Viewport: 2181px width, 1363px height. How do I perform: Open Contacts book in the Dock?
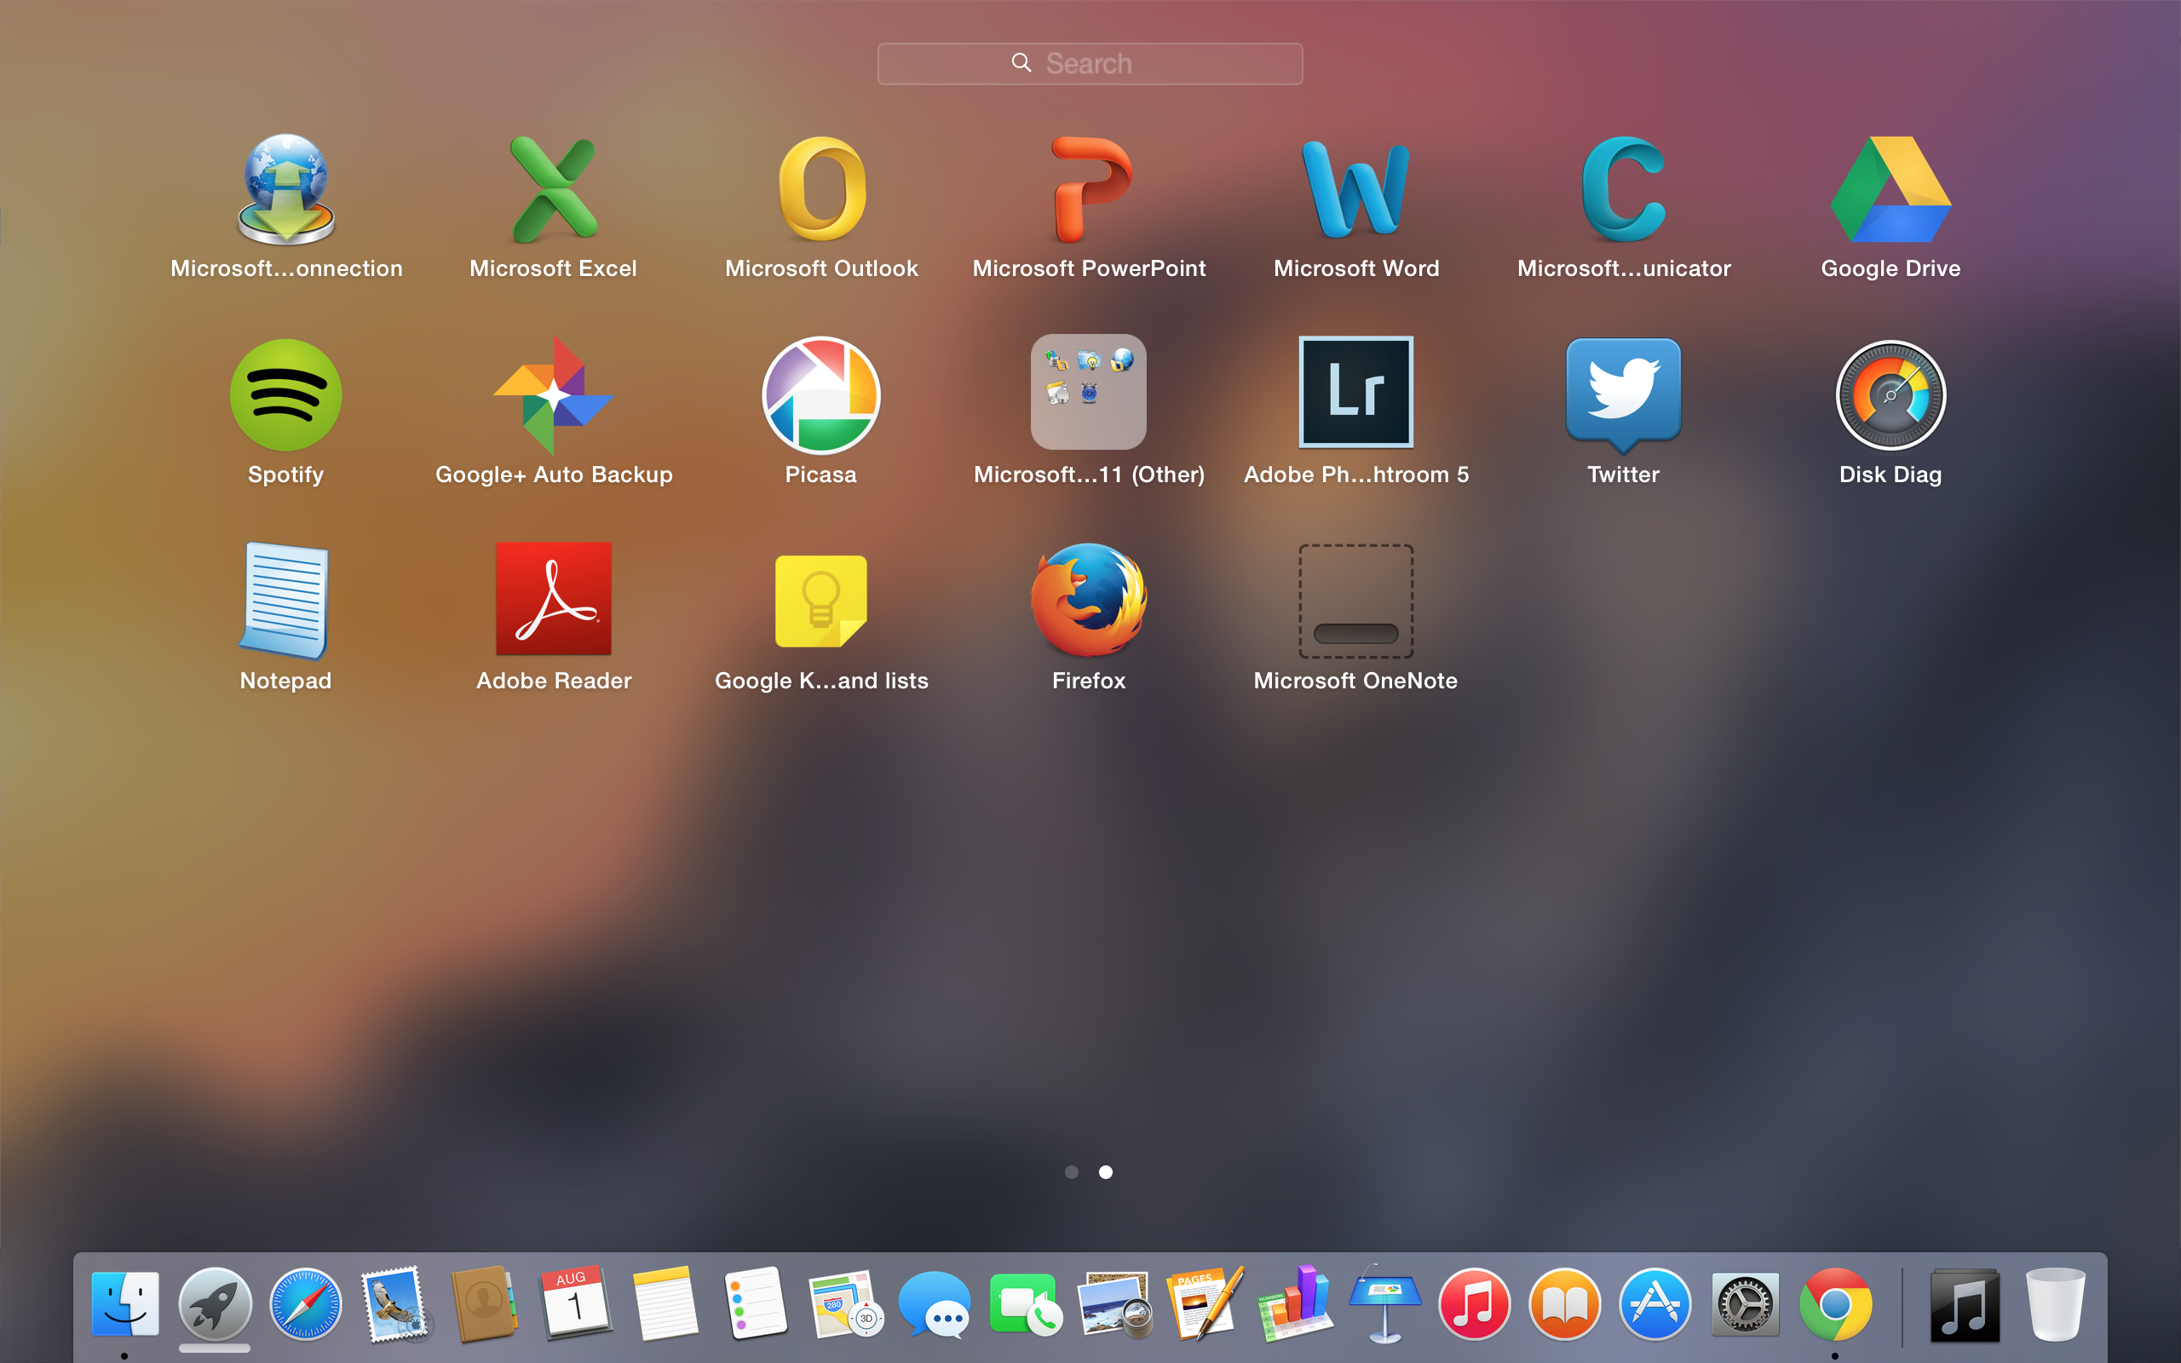coord(485,1303)
